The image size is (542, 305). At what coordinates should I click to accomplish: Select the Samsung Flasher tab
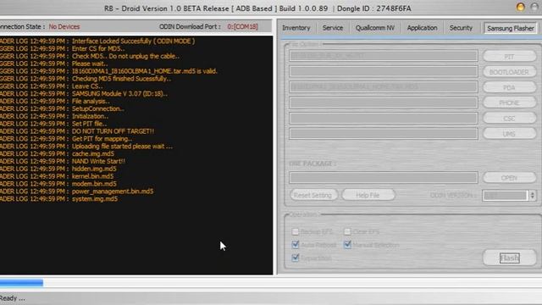tap(511, 28)
